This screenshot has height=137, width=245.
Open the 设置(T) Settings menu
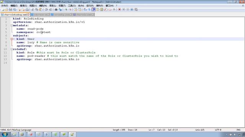click(x=62, y=6)
